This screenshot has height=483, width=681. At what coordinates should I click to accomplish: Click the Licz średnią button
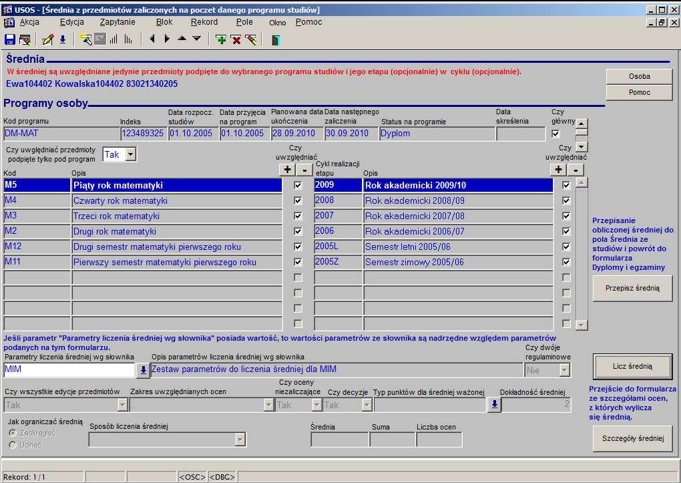click(632, 367)
